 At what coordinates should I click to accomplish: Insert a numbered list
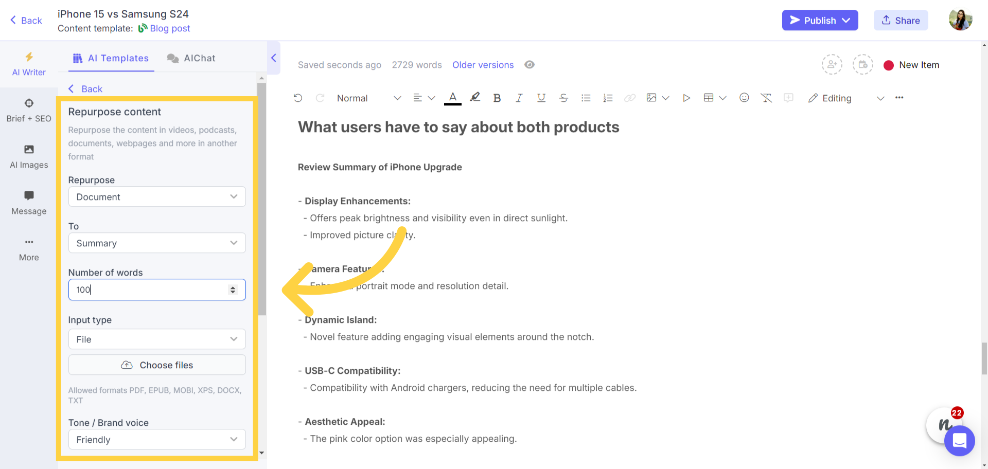[x=608, y=98]
